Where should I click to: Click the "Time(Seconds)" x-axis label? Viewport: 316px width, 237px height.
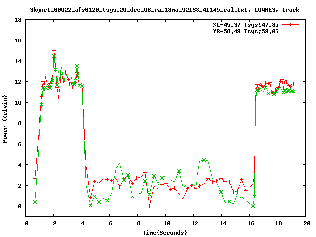pos(165,233)
